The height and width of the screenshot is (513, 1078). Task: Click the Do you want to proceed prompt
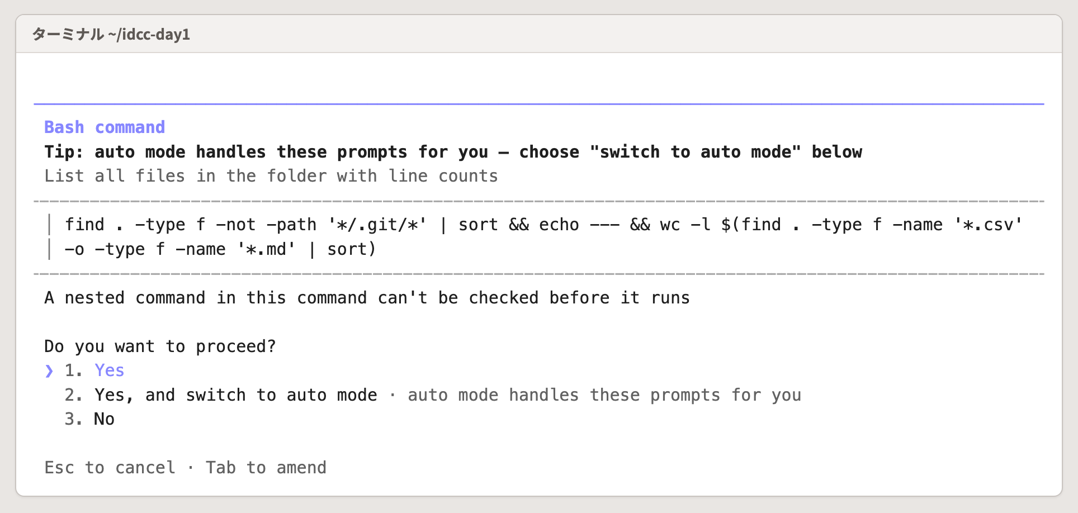(x=160, y=346)
